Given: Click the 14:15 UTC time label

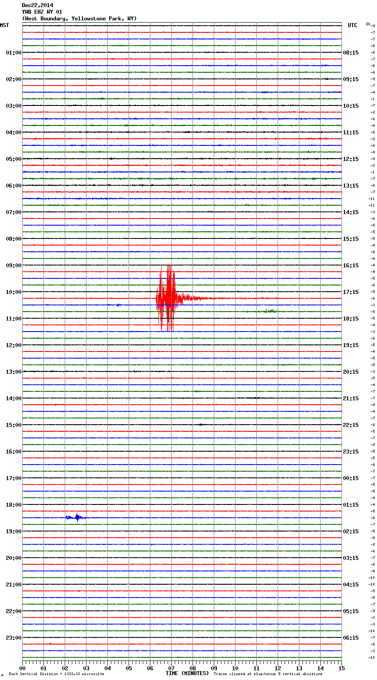Looking at the screenshot, I should (351, 212).
